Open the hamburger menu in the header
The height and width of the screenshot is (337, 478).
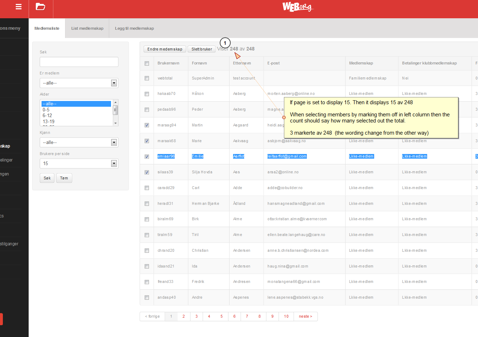click(19, 6)
